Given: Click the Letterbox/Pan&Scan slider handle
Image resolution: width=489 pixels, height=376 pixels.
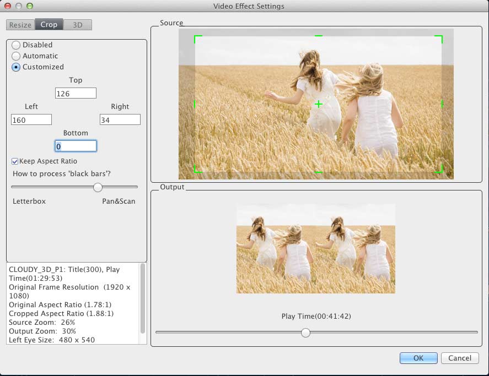Looking at the screenshot, I should (98, 188).
